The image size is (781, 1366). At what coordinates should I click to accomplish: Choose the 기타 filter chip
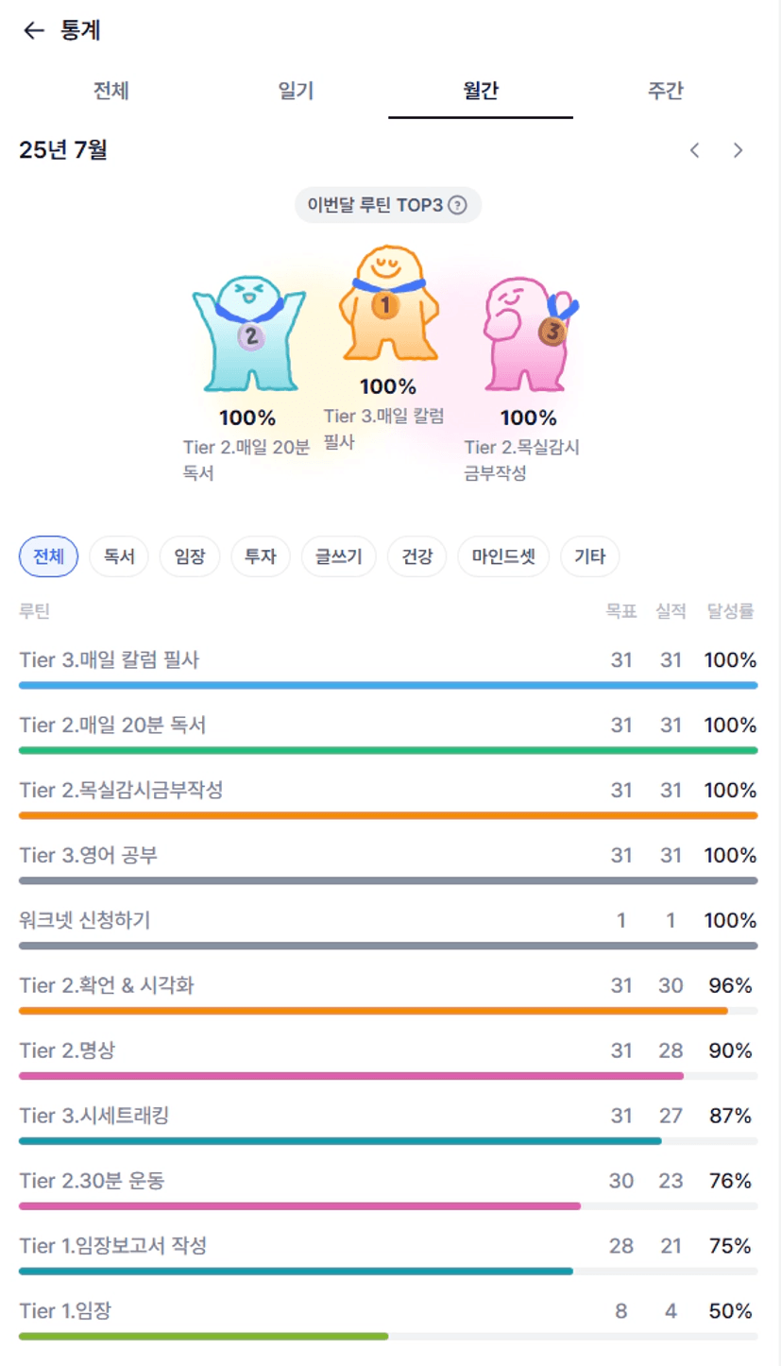pyautogui.click(x=590, y=556)
